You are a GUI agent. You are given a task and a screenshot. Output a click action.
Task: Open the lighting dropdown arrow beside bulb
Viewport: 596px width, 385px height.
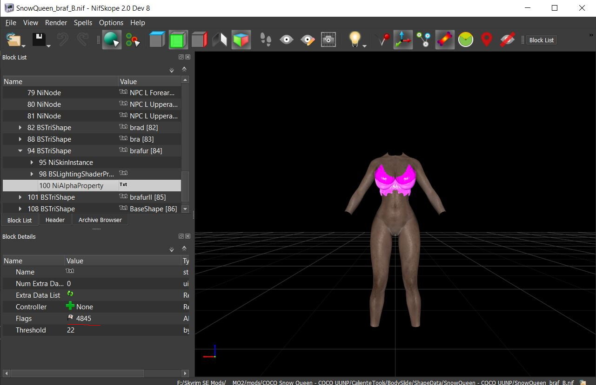[x=364, y=45]
